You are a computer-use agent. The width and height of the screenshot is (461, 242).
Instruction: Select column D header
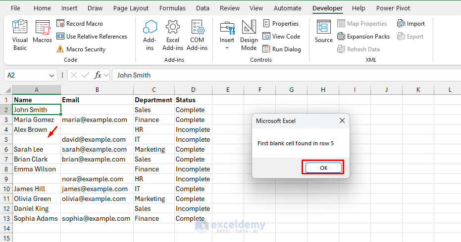[193, 90]
